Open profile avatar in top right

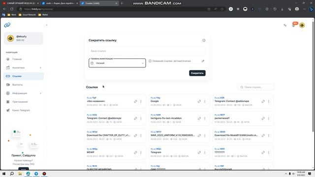coord(302,25)
